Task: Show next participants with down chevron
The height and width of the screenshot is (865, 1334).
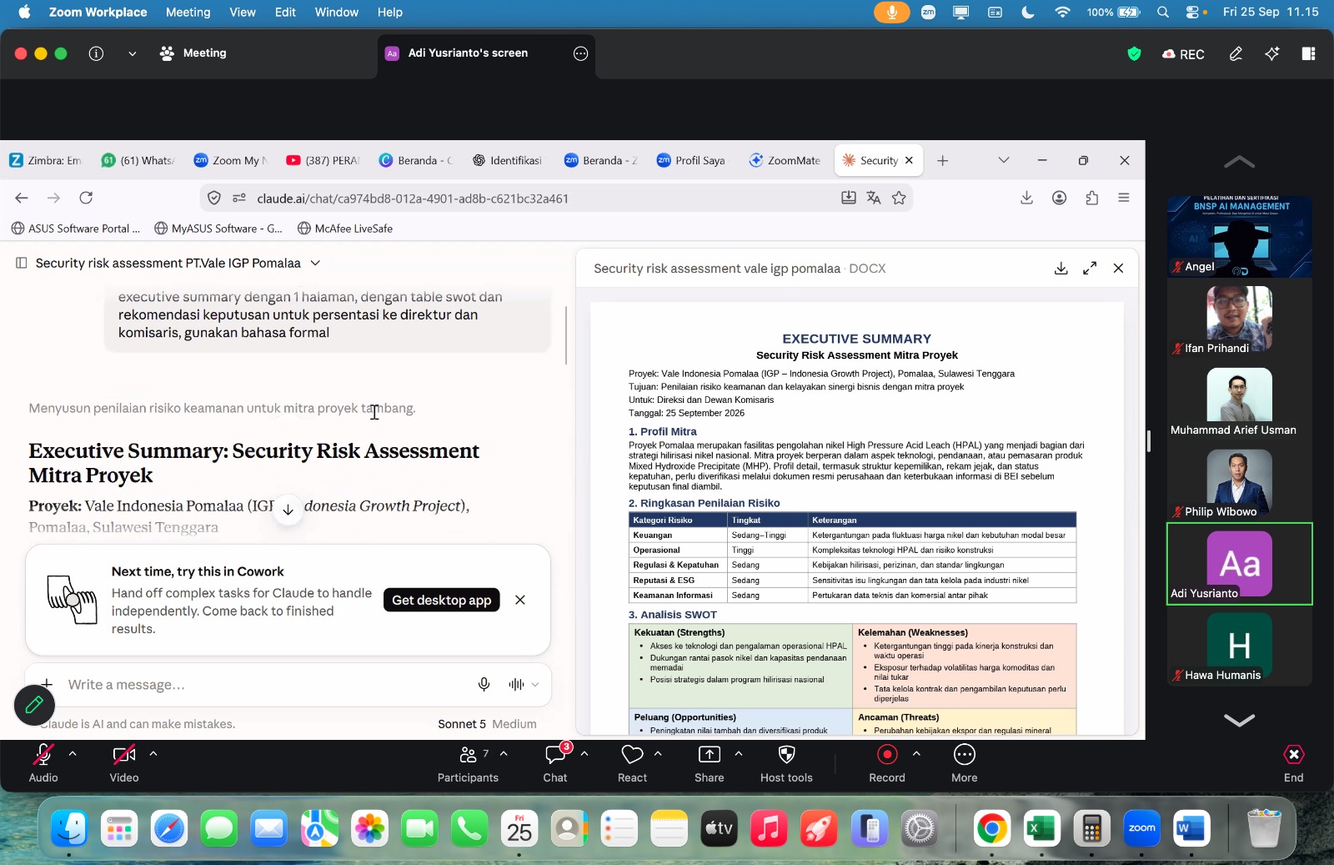Action: tap(1240, 720)
